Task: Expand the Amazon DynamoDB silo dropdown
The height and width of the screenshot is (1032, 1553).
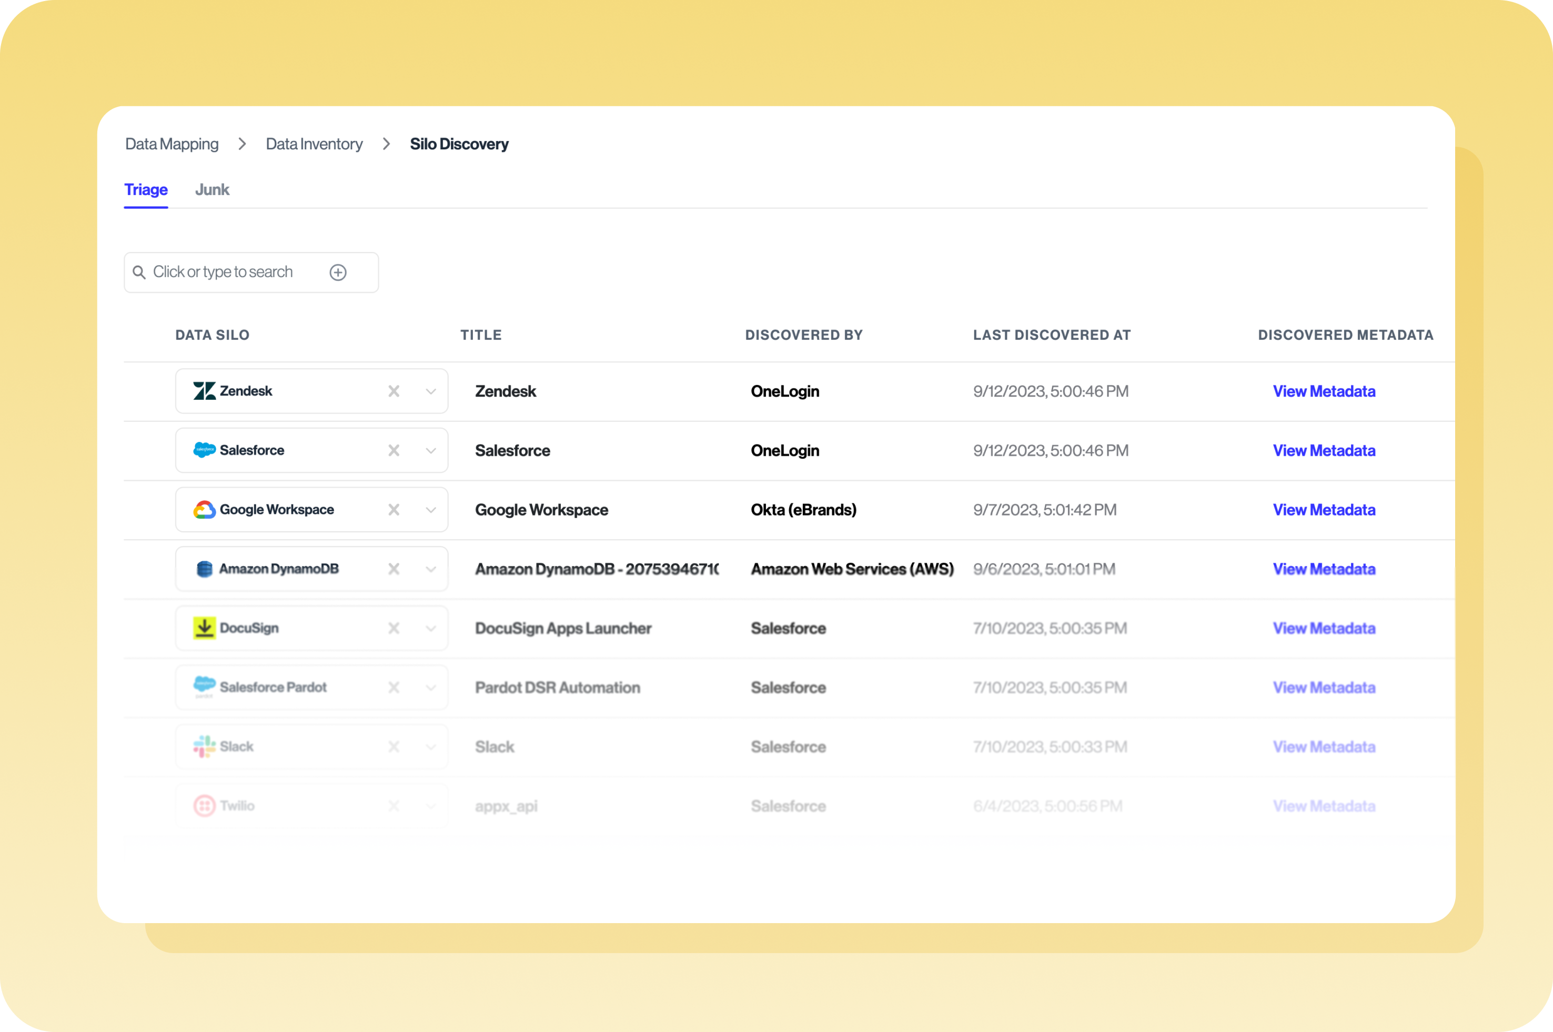Action: click(430, 569)
